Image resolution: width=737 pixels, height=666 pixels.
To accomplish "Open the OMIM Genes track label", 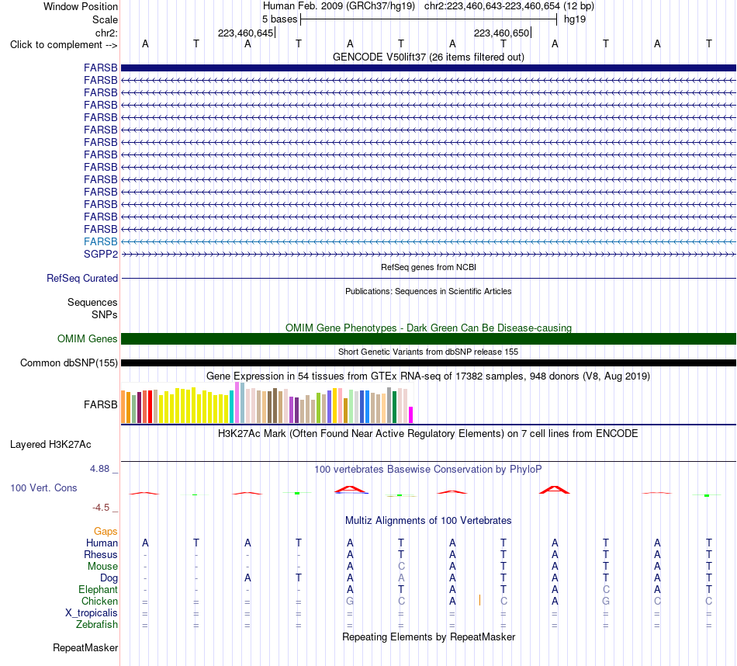I will pos(87,338).
